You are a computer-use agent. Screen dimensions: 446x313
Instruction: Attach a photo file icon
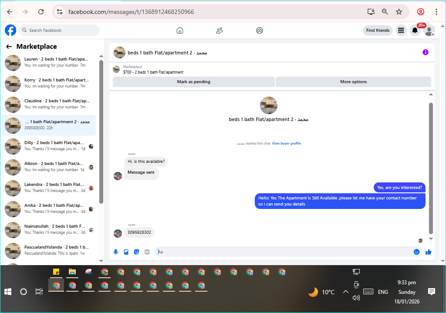126,252
